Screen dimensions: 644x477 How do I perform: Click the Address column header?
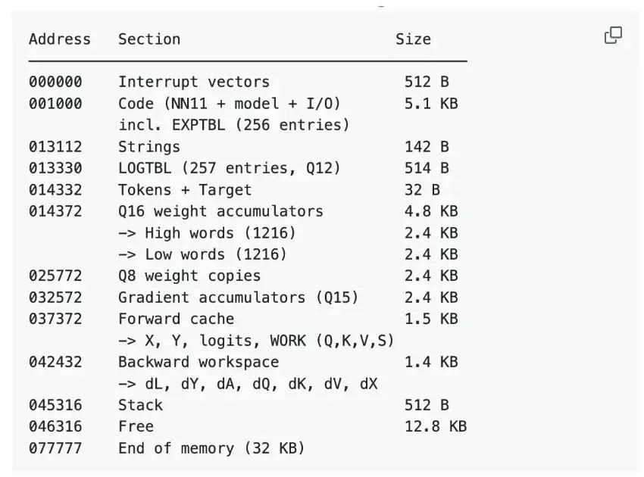pos(59,39)
